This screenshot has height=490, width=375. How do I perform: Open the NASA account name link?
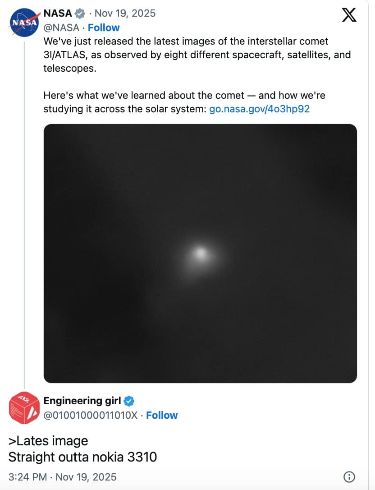click(58, 13)
